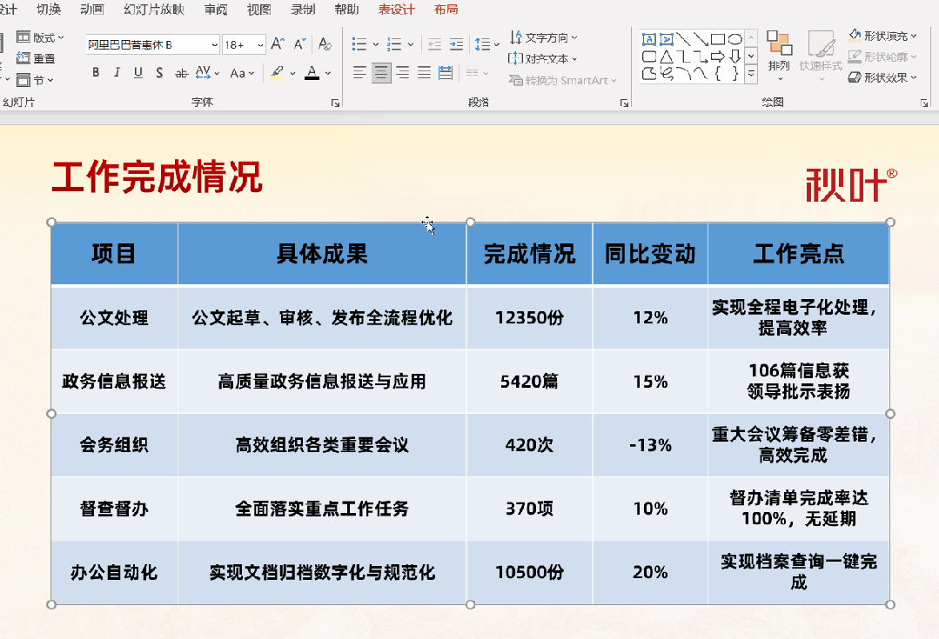Clear all text formatting

(x=325, y=43)
